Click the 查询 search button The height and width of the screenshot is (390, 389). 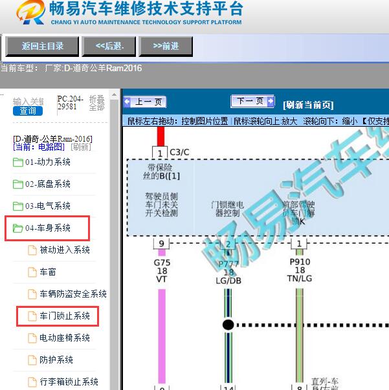tap(28, 111)
